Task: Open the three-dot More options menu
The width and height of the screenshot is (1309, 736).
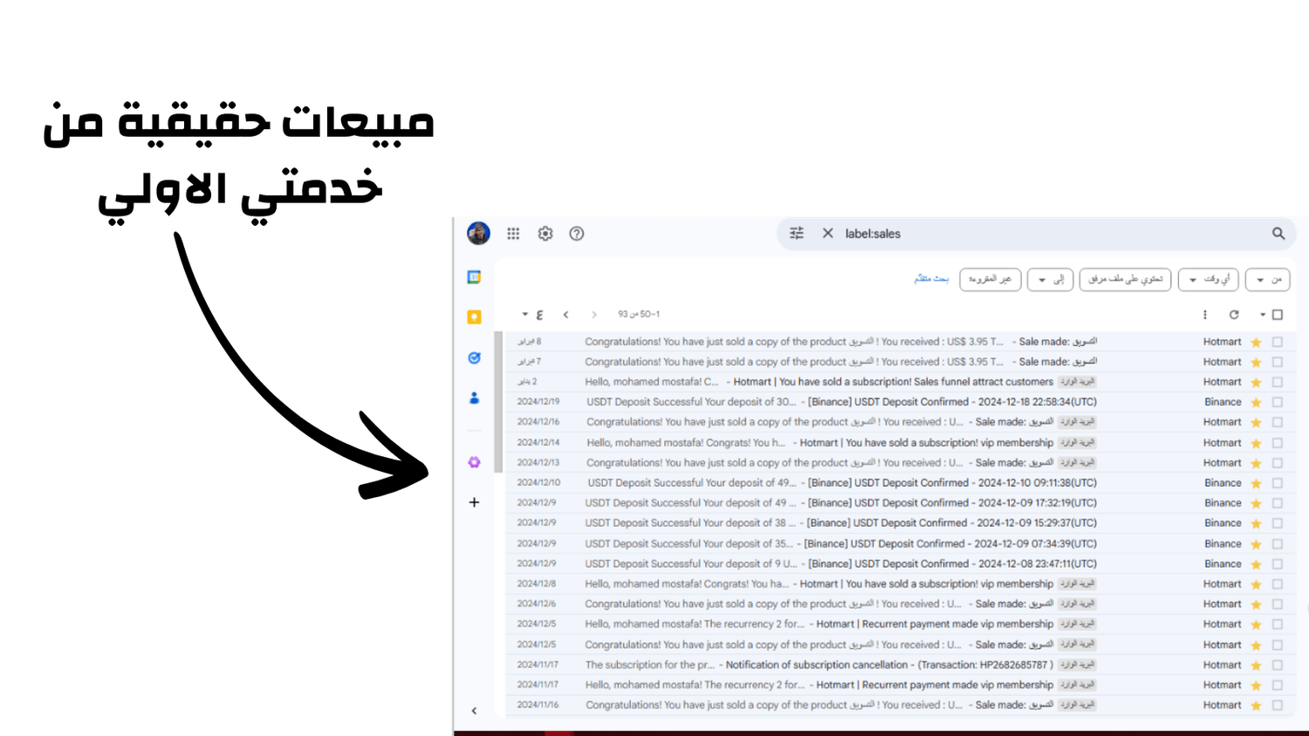Action: coord(1205,315)
